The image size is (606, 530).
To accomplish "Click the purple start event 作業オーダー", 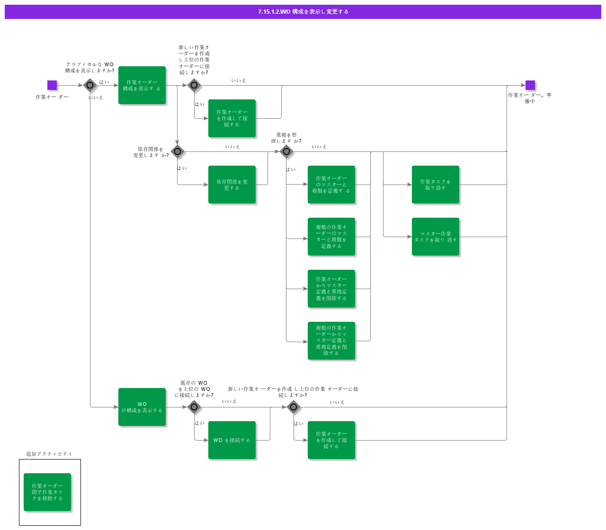I will 52,85.
